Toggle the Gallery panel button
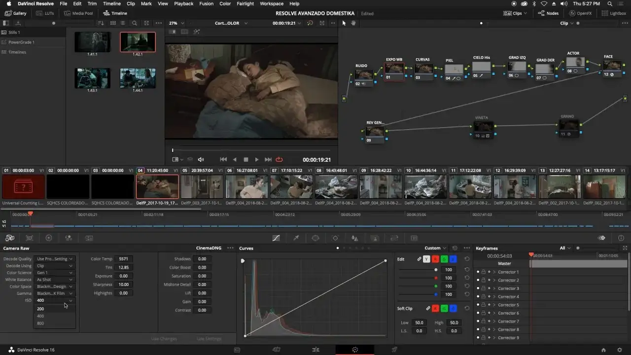631x355 pixels. pyautogui.click(x=16, y=13)
